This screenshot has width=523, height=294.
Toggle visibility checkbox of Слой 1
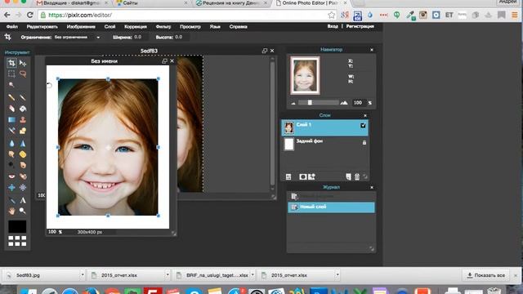tap(363, 125)
